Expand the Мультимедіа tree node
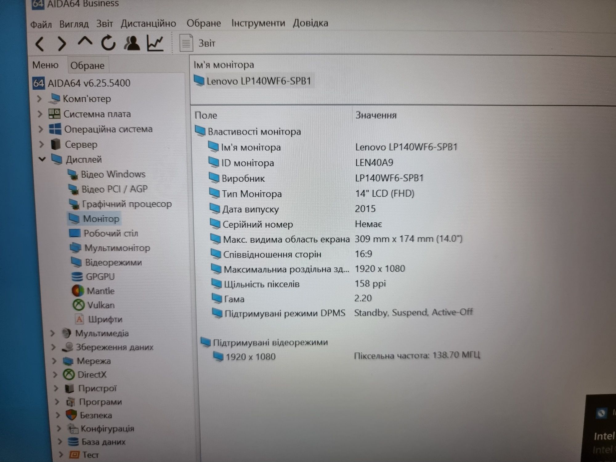Viewport: 616px width, 462px height. point(52,333)
